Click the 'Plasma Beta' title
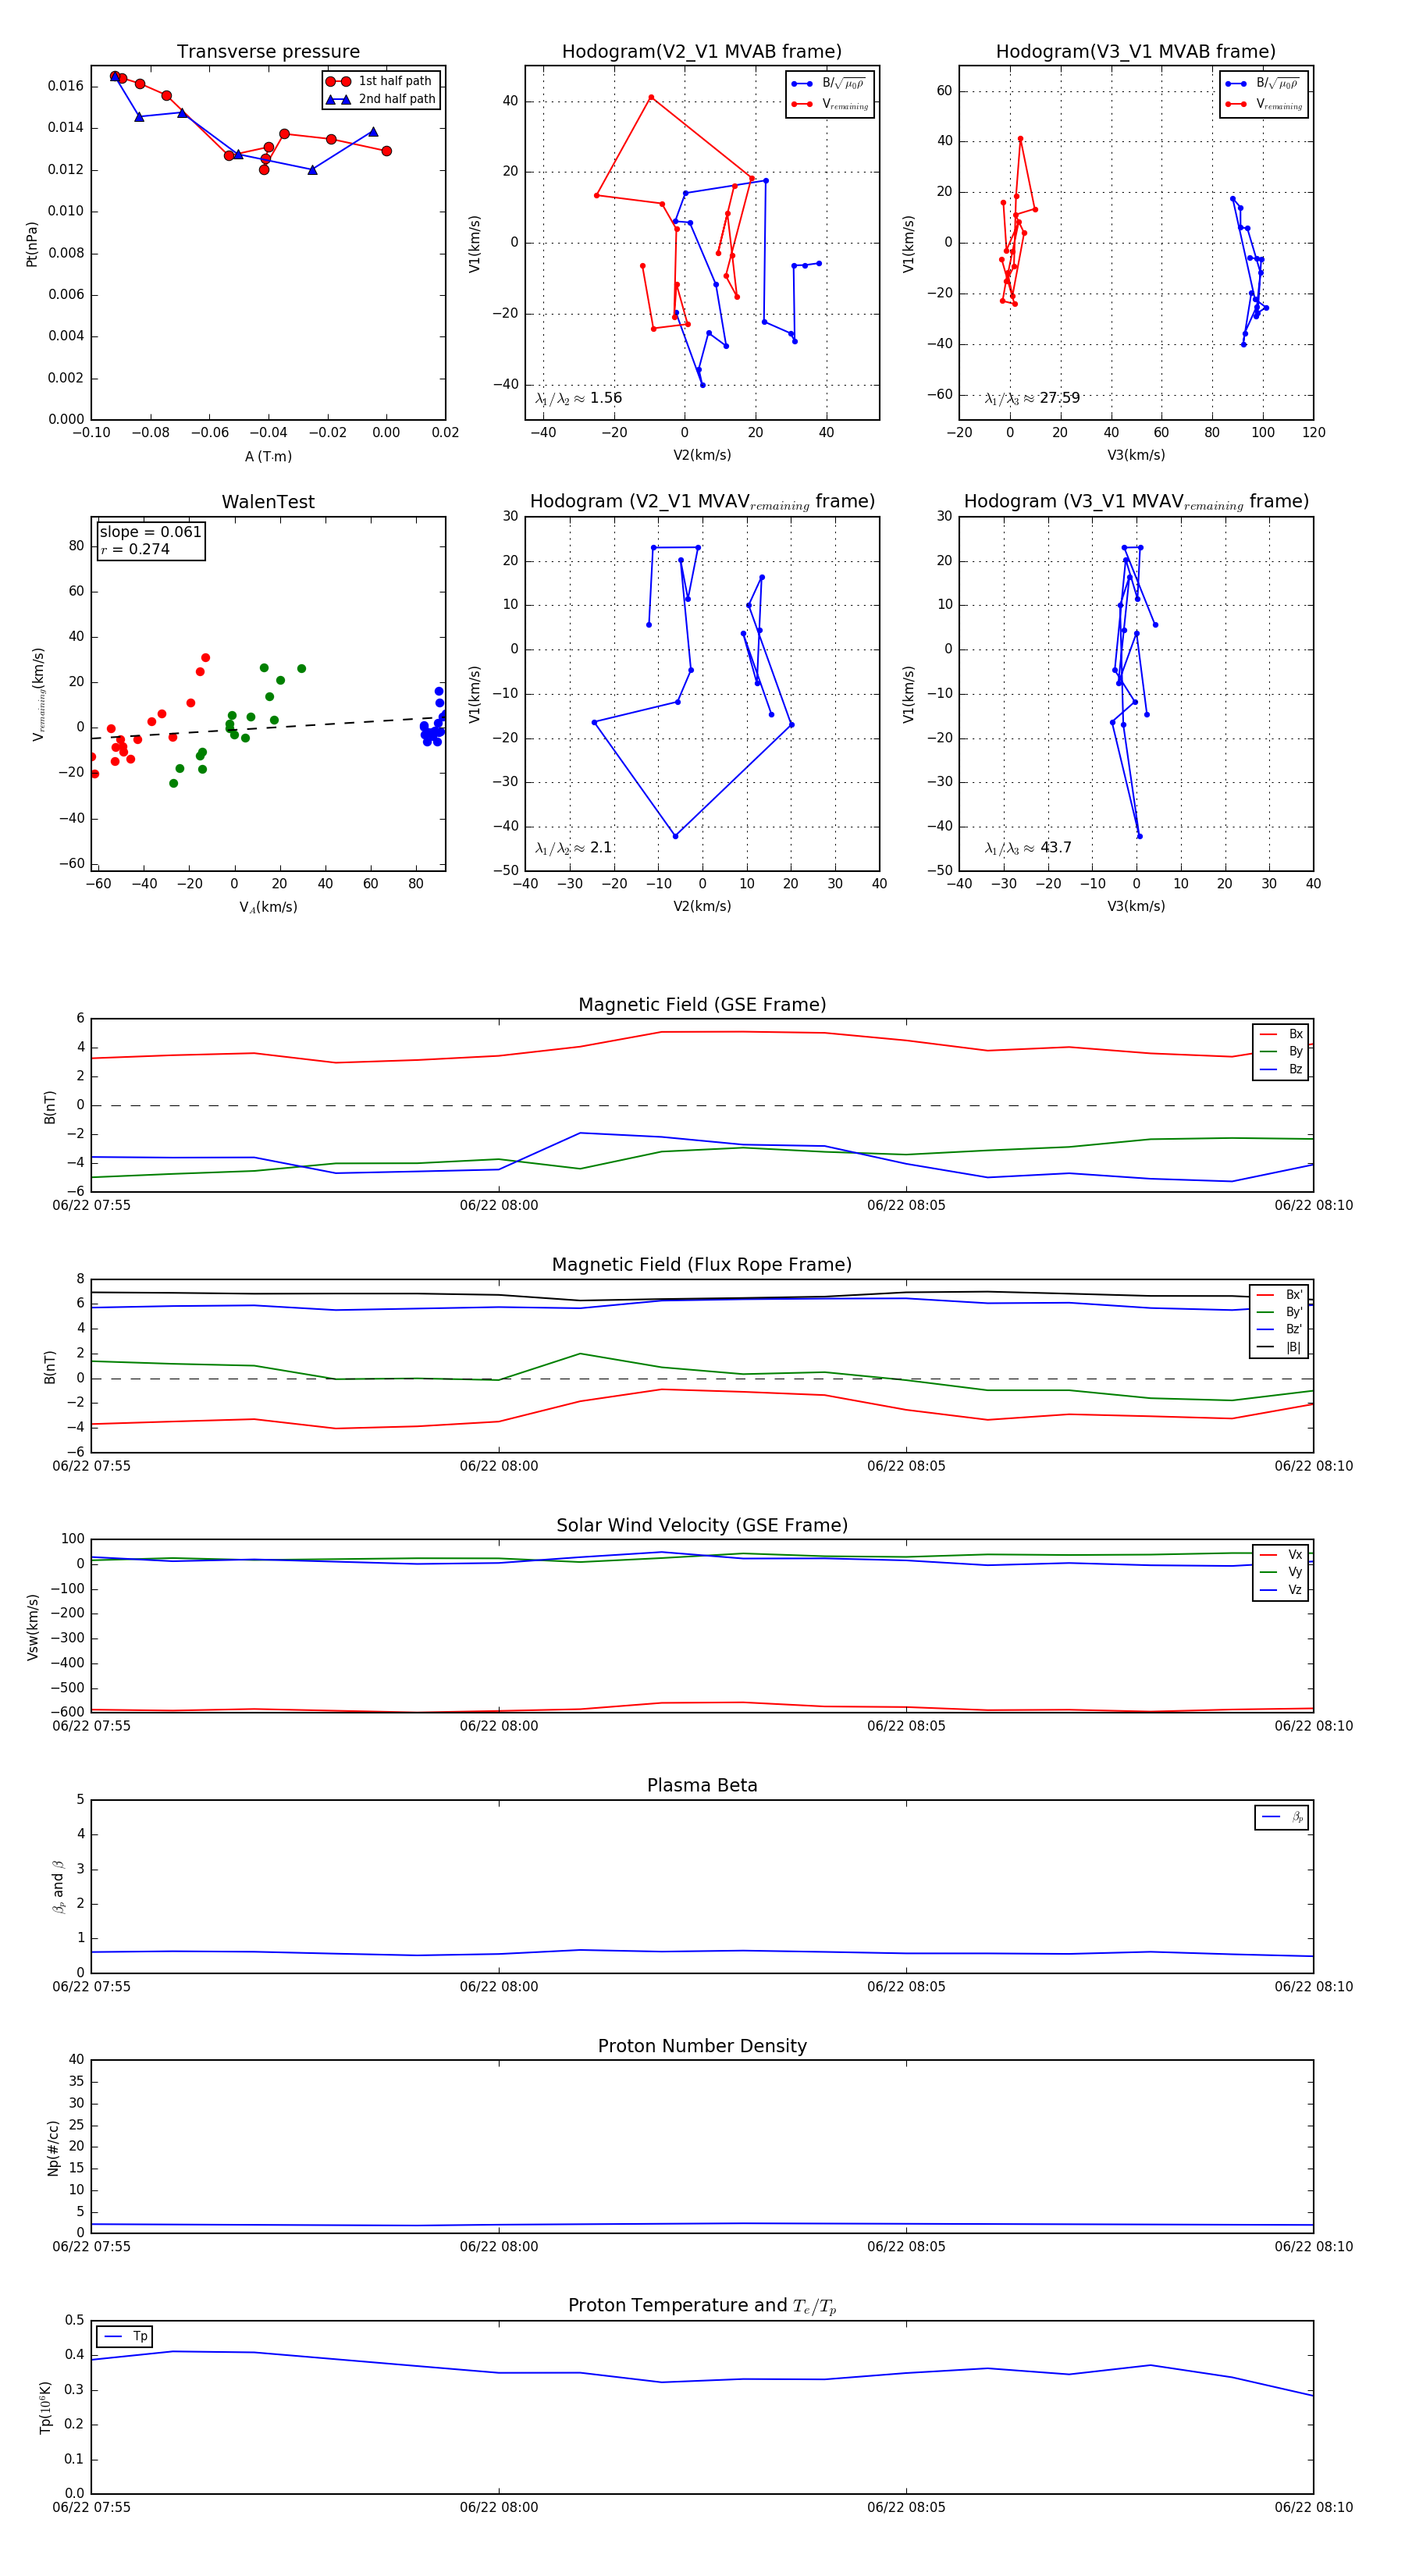1405x2576 pixels. click(x=702, y=1785)
